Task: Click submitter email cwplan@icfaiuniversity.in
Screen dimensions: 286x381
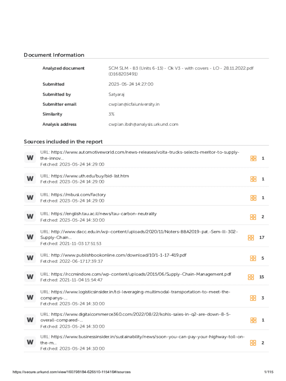Action: (x=134, y=104)
